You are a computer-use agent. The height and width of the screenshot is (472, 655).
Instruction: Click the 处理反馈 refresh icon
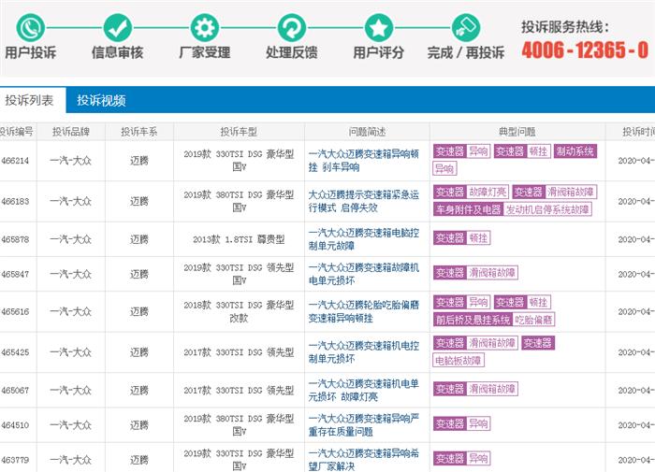(x=291, y=26)
